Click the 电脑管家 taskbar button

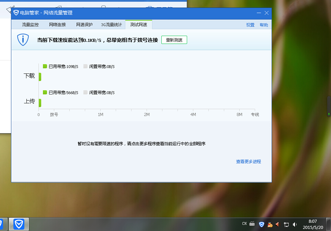tap(19, 224)
